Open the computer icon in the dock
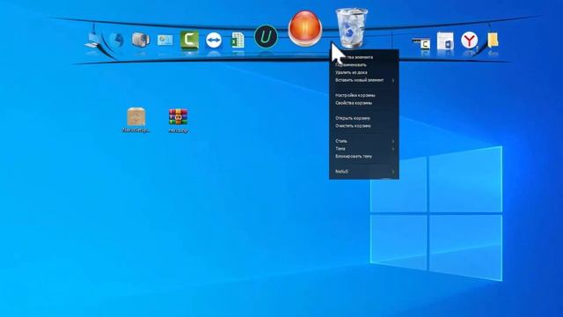 (x=93, y=40)
